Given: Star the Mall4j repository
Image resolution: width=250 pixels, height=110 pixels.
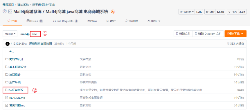Looking at the screenshot, I should tap(210, 12).
